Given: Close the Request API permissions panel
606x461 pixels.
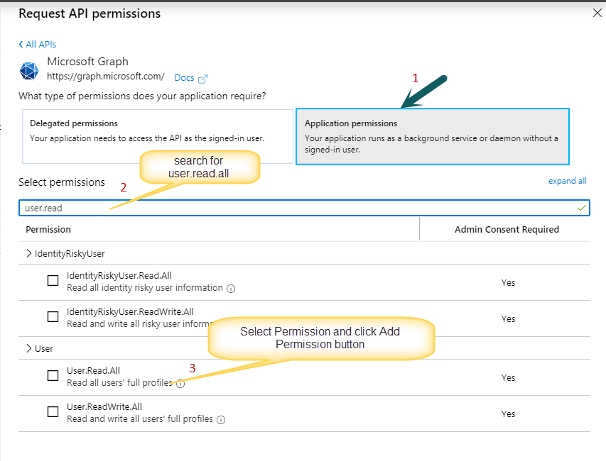Looking at the screenshot, I should 597,13.
